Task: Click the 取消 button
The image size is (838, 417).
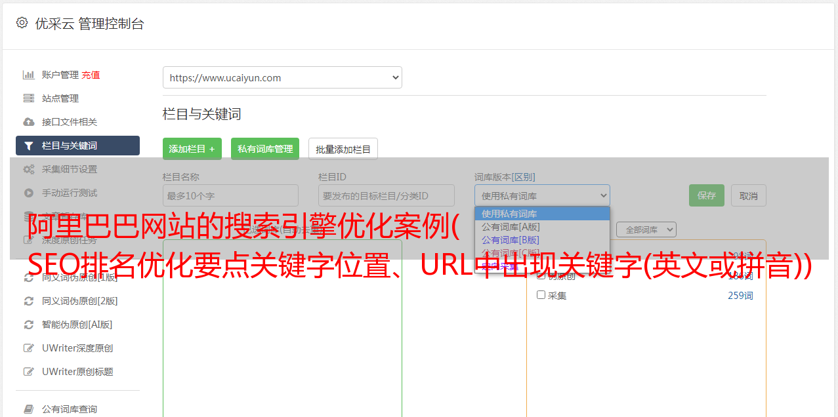Action: point(749,195)
